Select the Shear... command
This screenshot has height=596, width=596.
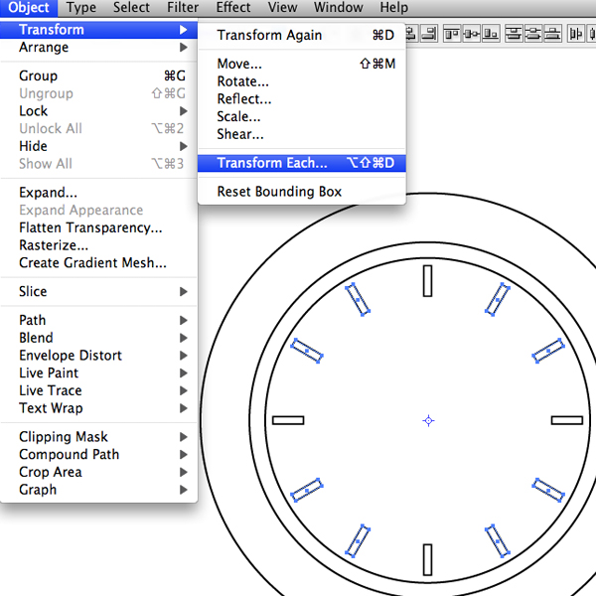pos(302,134)
